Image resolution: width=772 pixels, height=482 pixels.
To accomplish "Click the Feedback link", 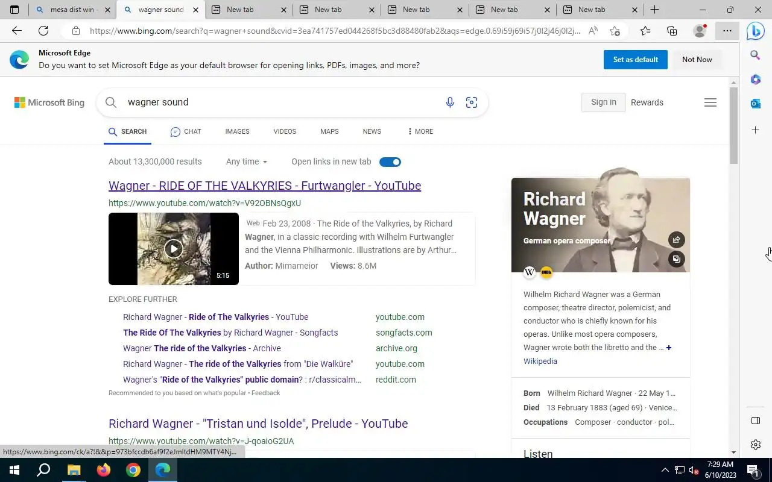I will [x=266, y=393].
